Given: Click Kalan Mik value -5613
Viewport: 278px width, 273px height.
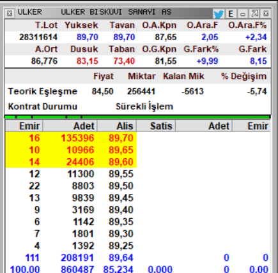Looking at the screenshot, I should pos(192,91).
